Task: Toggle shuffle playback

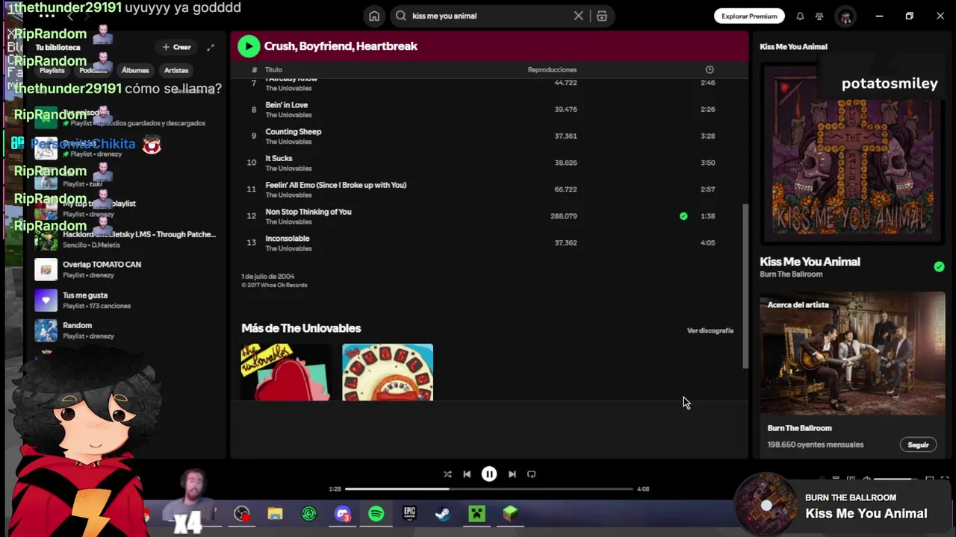Action: [x=447, y=474]
